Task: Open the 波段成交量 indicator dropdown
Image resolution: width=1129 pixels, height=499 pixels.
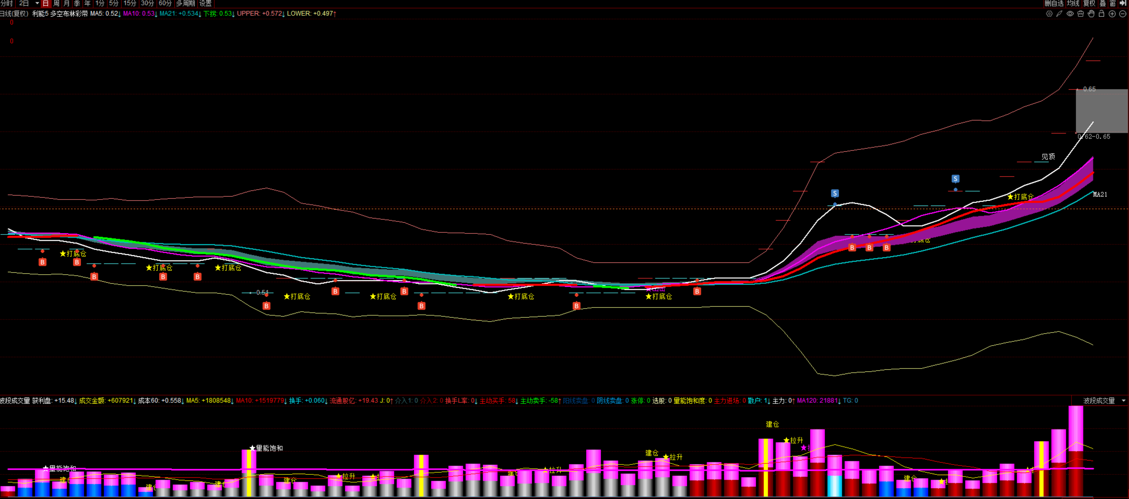Action: 1123,401
